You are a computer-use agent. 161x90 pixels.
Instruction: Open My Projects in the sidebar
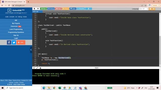coord(16,23)
